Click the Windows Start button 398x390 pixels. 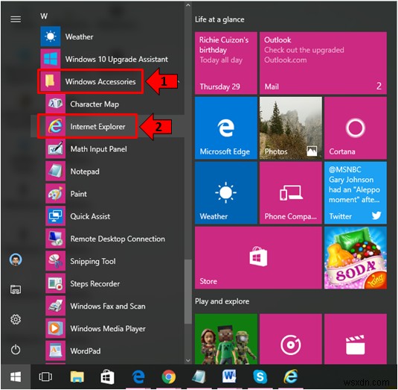click(x=16, y=377)
